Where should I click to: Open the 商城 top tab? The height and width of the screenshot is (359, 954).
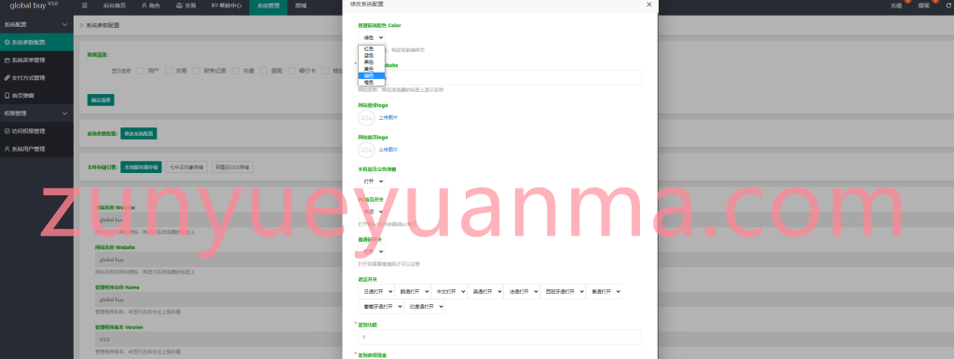point(301,6)
